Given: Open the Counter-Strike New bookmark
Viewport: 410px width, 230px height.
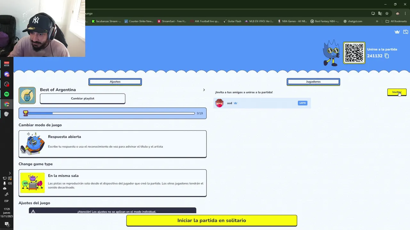Looking at the screenshot, I should (139, 21).
